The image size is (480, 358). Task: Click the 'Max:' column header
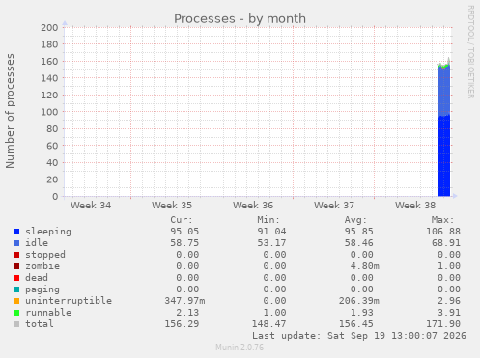(442, 220)
